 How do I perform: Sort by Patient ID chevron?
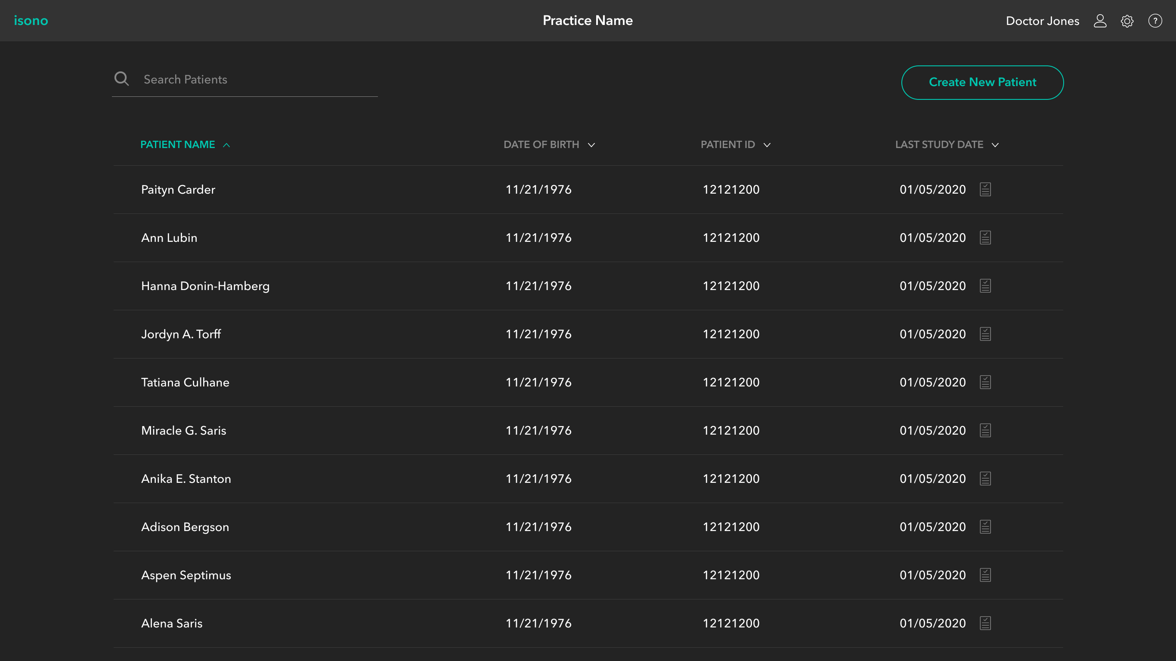767,145
